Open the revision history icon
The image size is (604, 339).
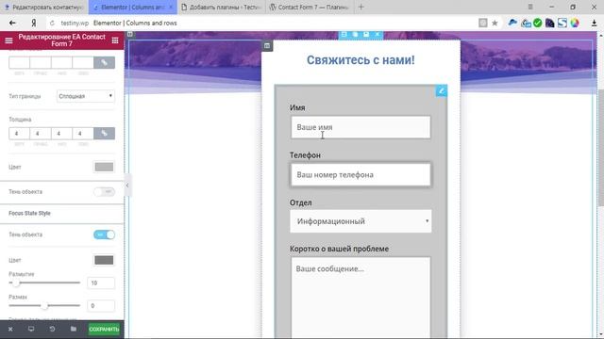tap(52, 329)
